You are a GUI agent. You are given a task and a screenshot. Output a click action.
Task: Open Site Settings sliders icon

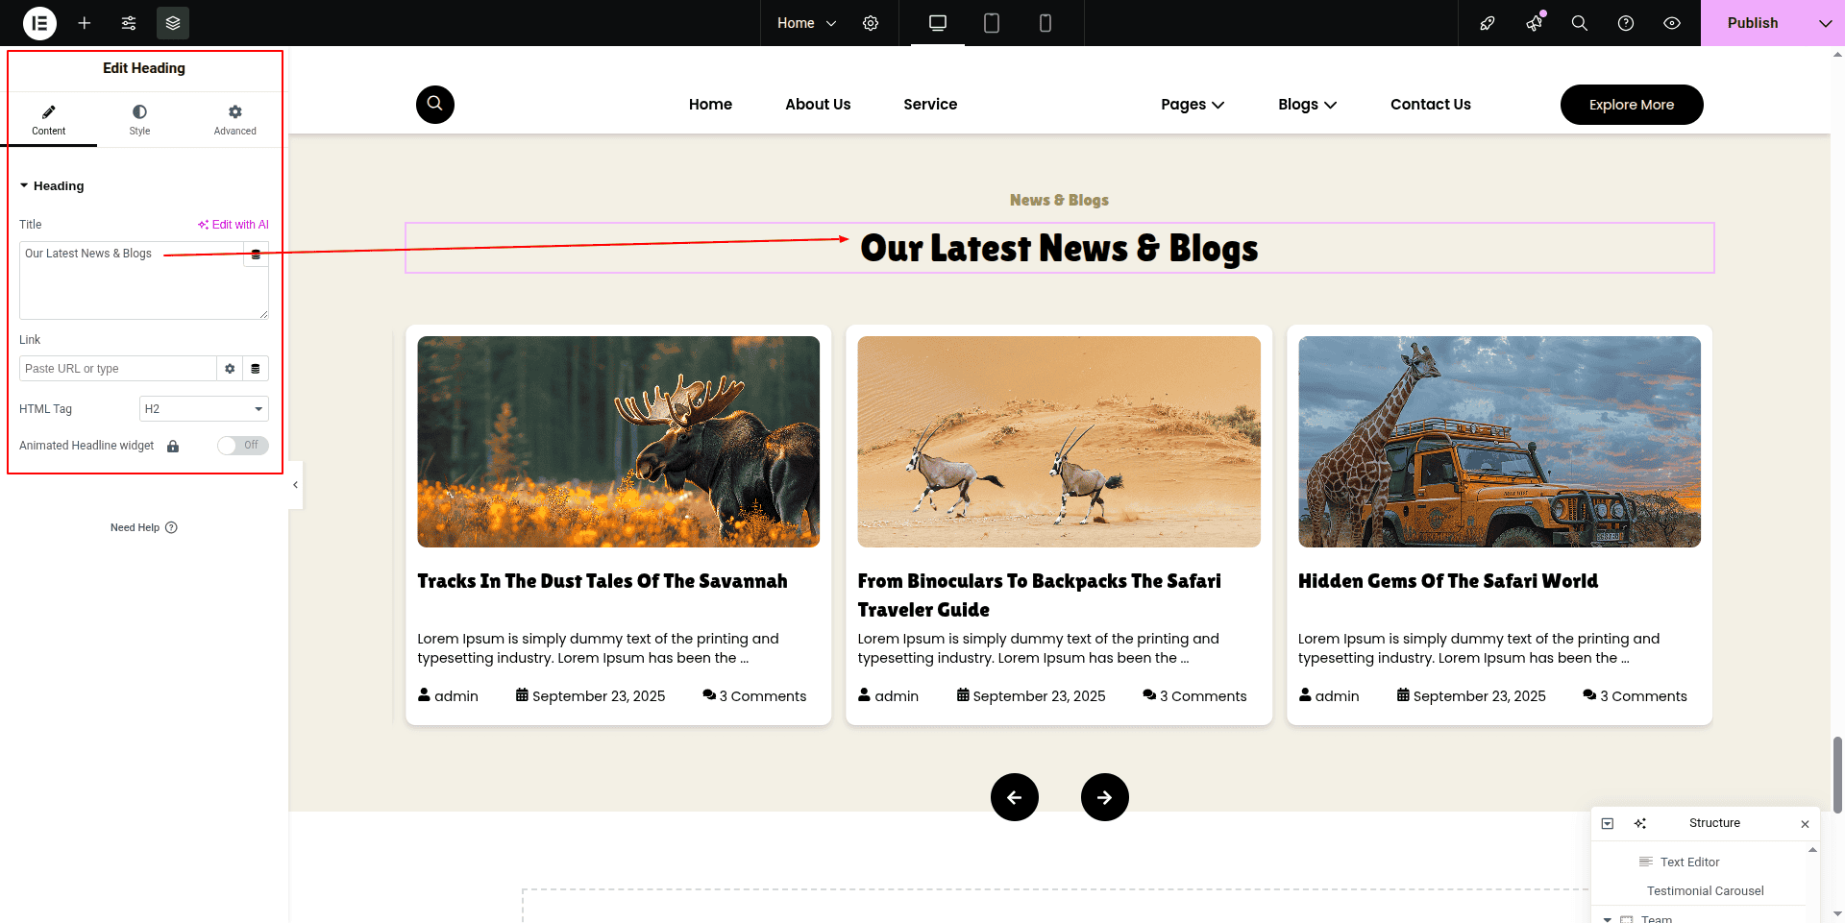click(x=129, y=23)
